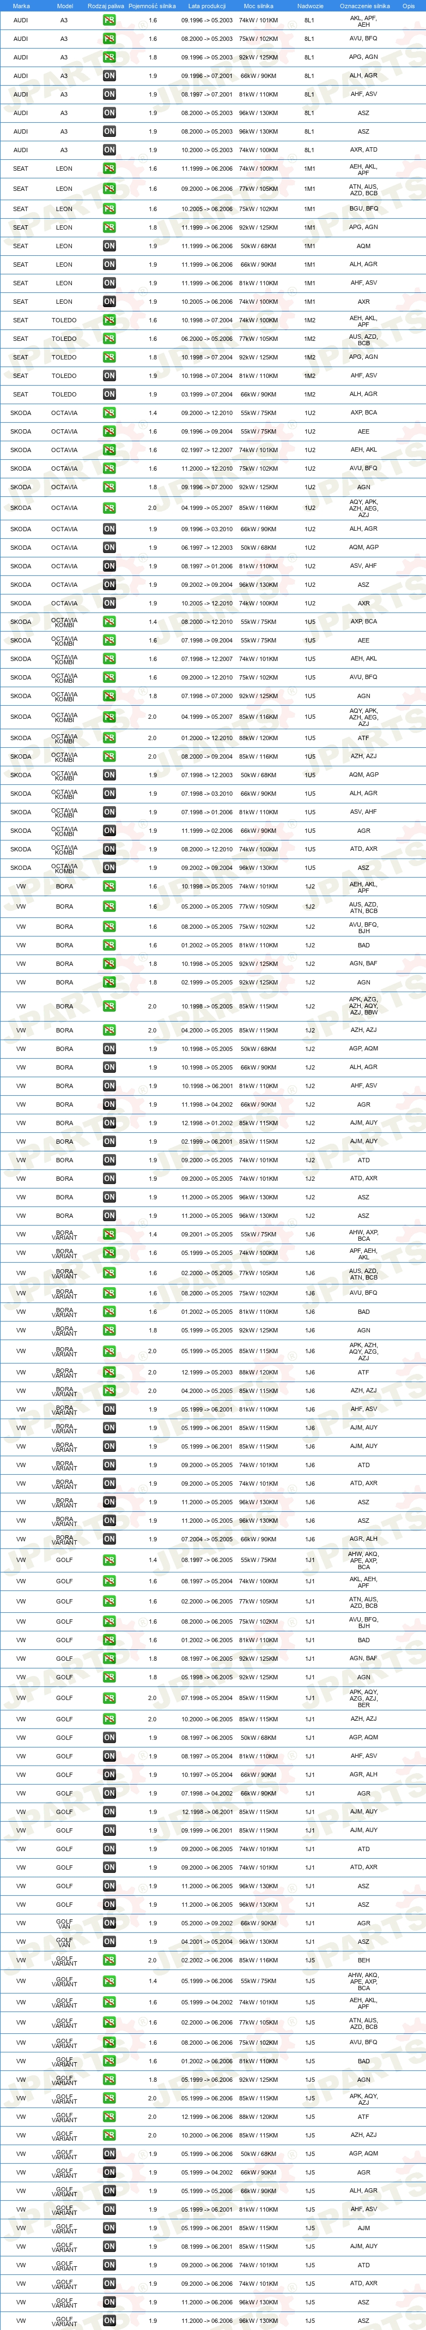Image resolution: width=426 pixels, height=2330 pixels.
Task: Click the Marka column header
Action: pos(21,5)
